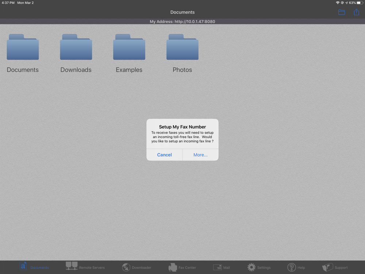Open the Downloads folder icon

[x=76, y=47]
